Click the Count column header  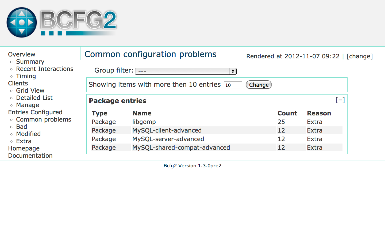click(287, 113)
